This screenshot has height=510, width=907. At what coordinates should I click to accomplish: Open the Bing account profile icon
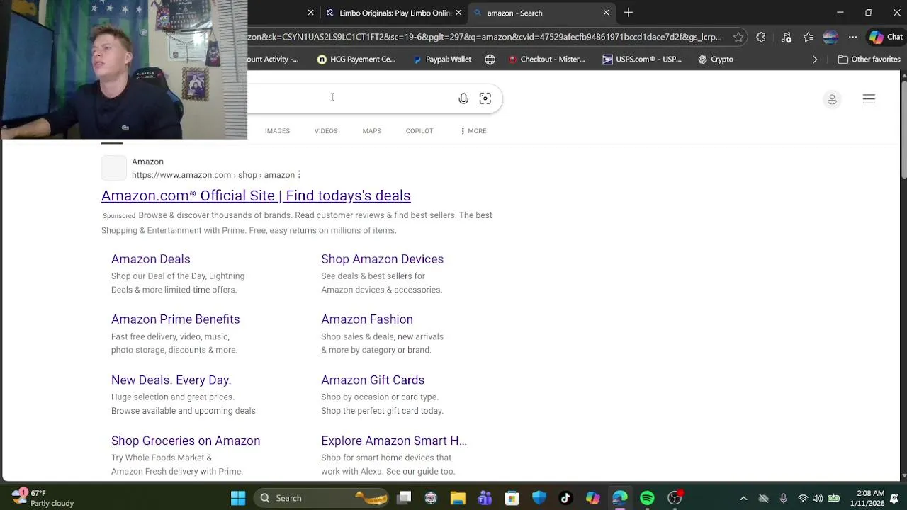tap(832, 99)
